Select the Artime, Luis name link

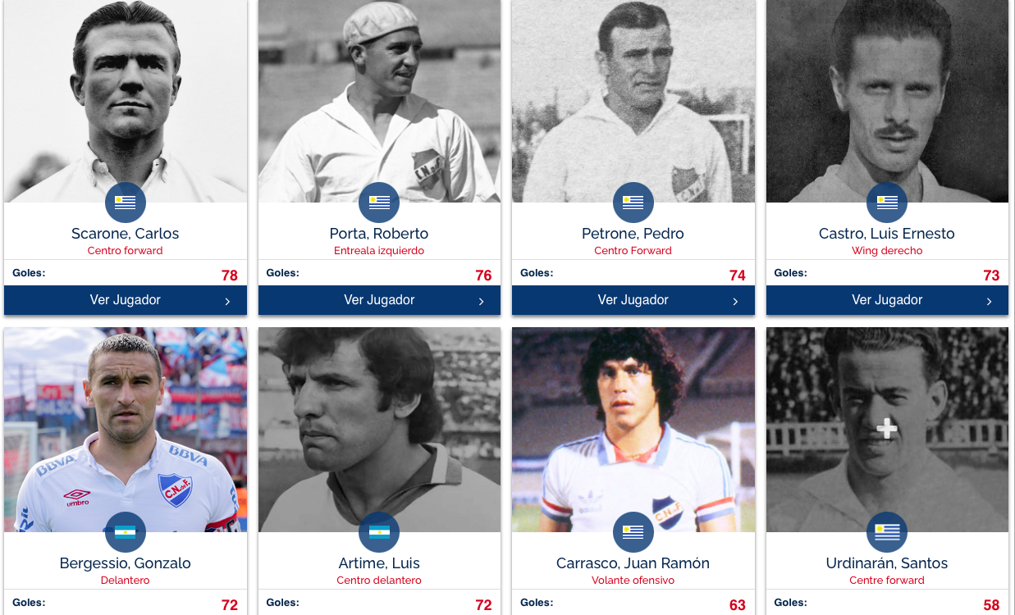(x=379, y=563)
